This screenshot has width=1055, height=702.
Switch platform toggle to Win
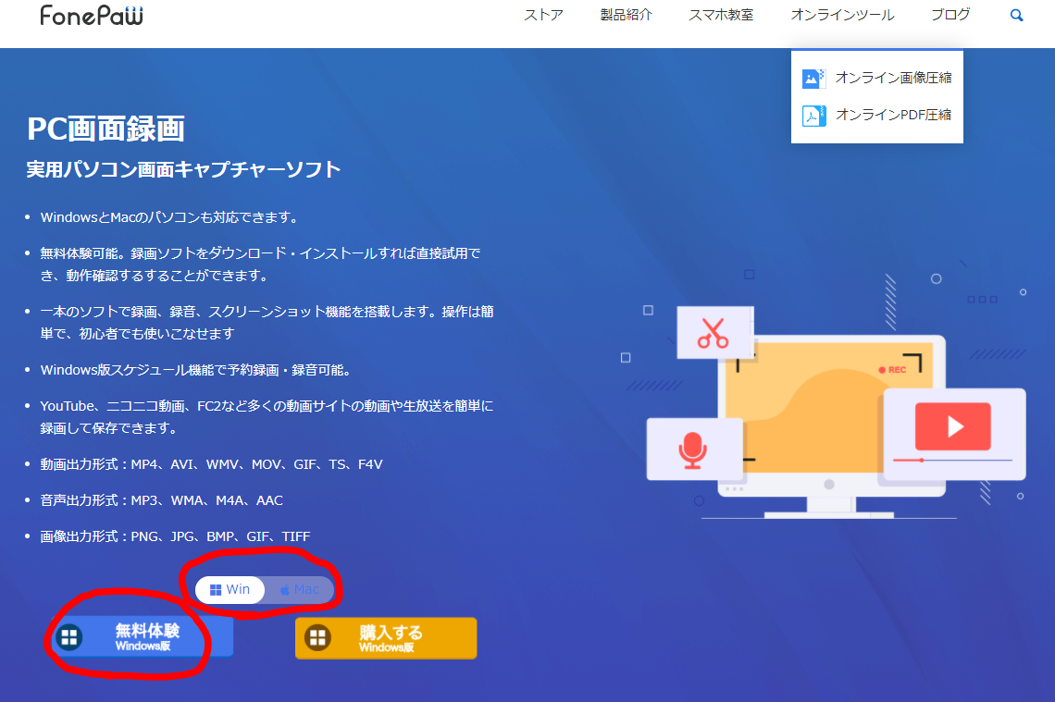(x=230, y=590)
